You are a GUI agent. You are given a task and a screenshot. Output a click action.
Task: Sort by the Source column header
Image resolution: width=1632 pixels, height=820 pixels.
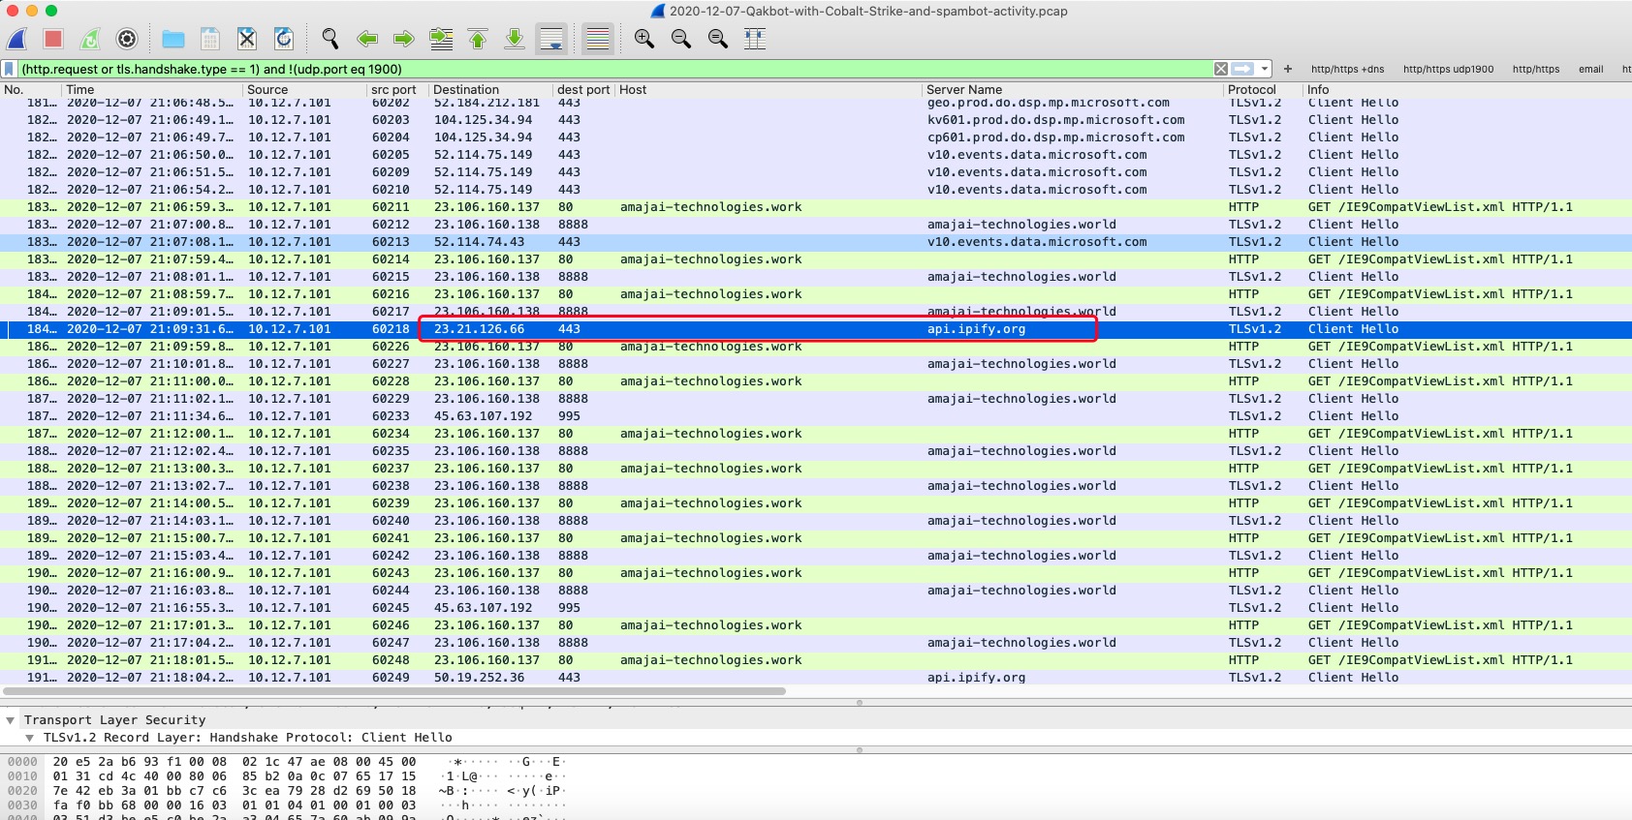[x=305, y=90]
